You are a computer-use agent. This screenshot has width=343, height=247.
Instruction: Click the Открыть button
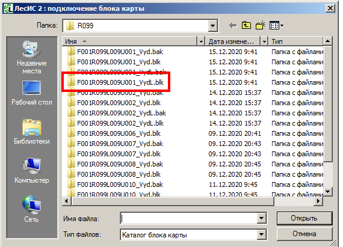pos(304,218)
